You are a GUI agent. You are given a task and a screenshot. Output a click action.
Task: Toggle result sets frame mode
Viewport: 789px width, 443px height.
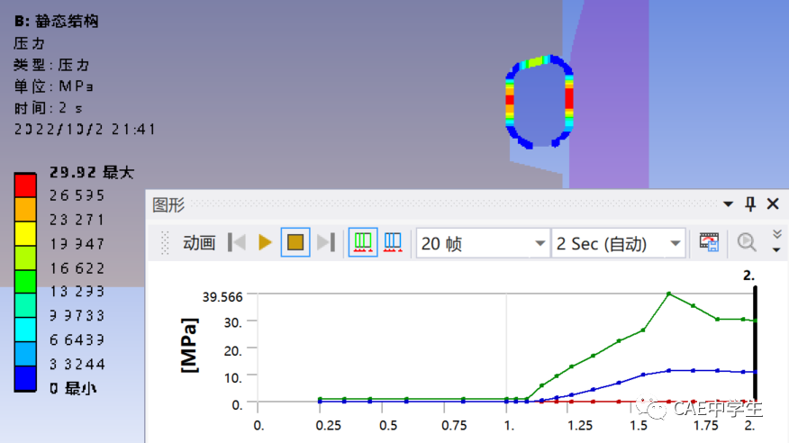[x=393, y=242]
